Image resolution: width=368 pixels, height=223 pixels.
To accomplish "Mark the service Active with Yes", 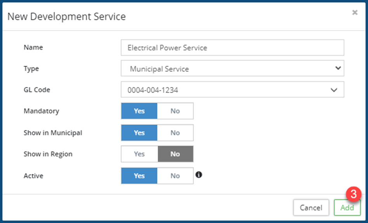I will tap(139, 176).
